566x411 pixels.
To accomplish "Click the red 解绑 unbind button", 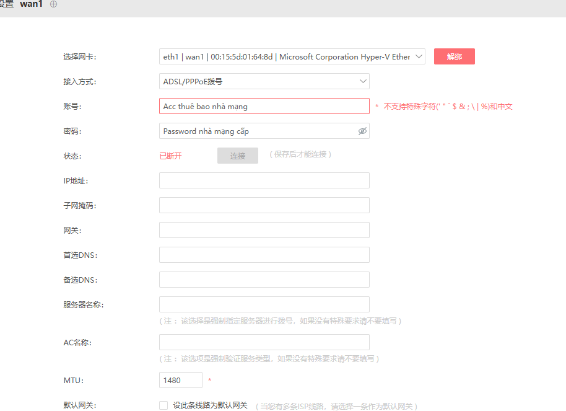I will pyautogui.click(x=454, y=57).
